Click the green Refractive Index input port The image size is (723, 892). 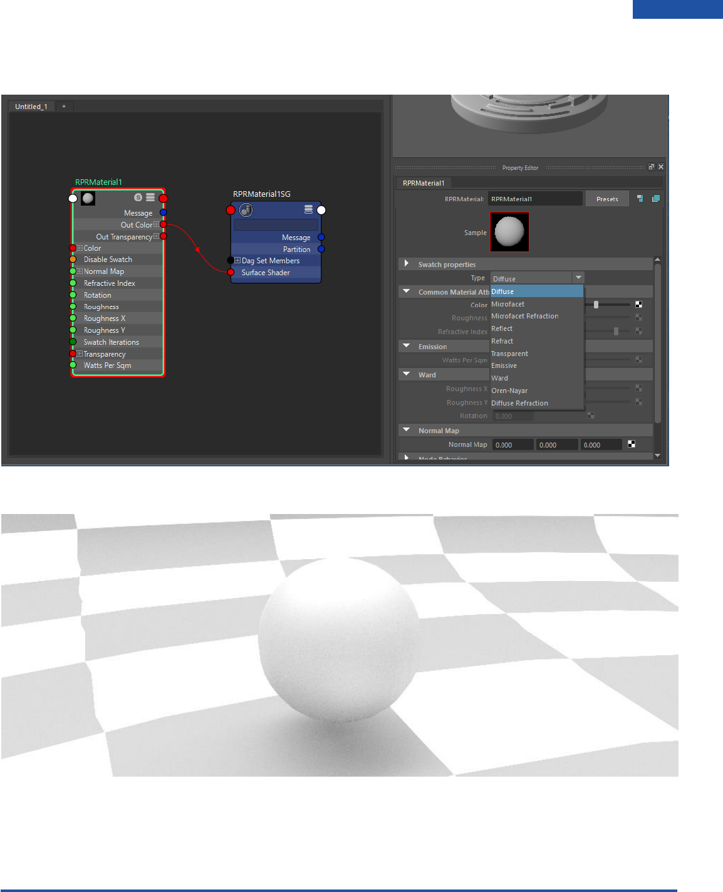[x=73, y=283]
